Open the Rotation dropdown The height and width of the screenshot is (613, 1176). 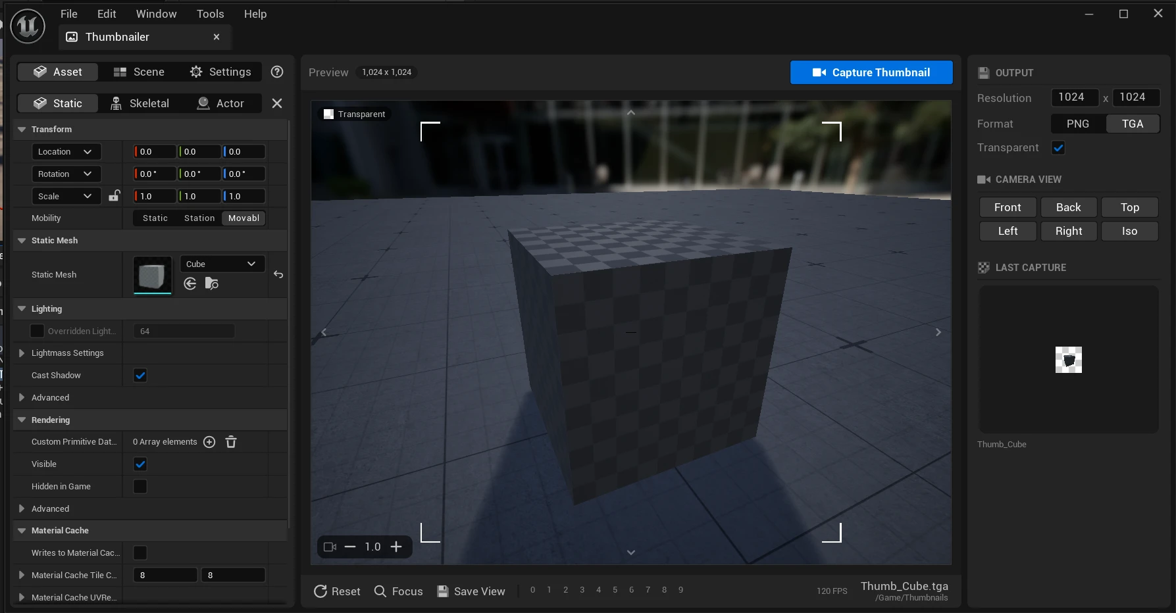coord(66,174)
